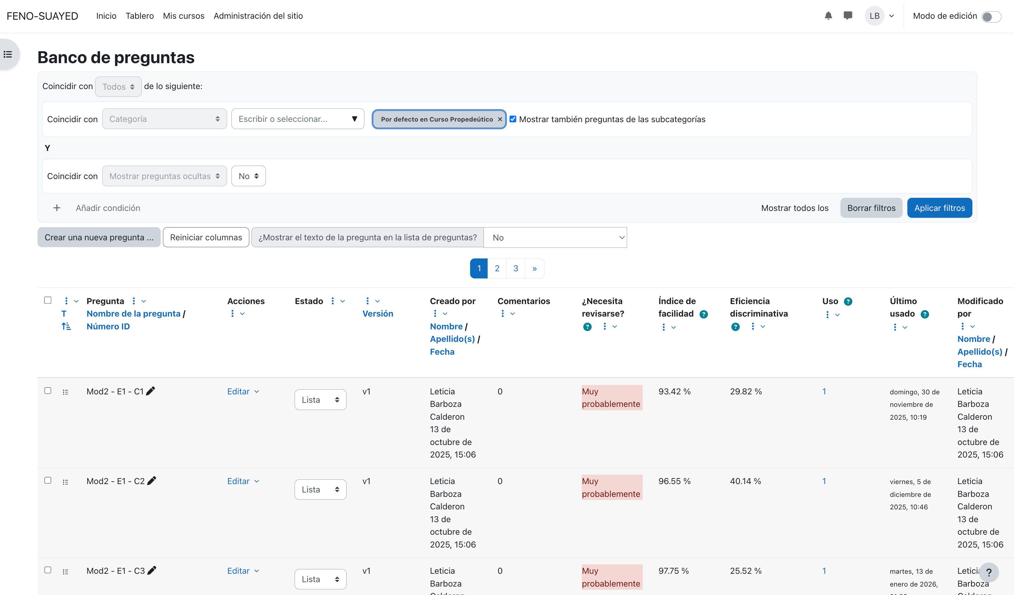Click the Reiniciar columnas button
Viewport: 1014px width, 595px height.
pos(206,237)
